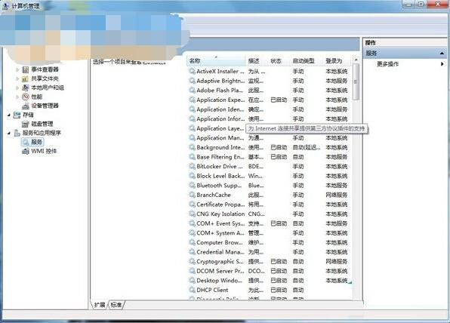Image resolution: width=450 pixels, height=323 pixels.
Task: Click the BitLocker Drive service icon
Action: pos(192,166)
